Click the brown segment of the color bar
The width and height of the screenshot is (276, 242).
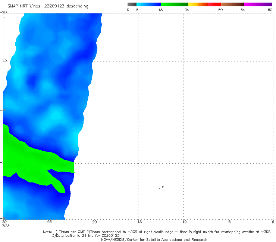(232, 4)
